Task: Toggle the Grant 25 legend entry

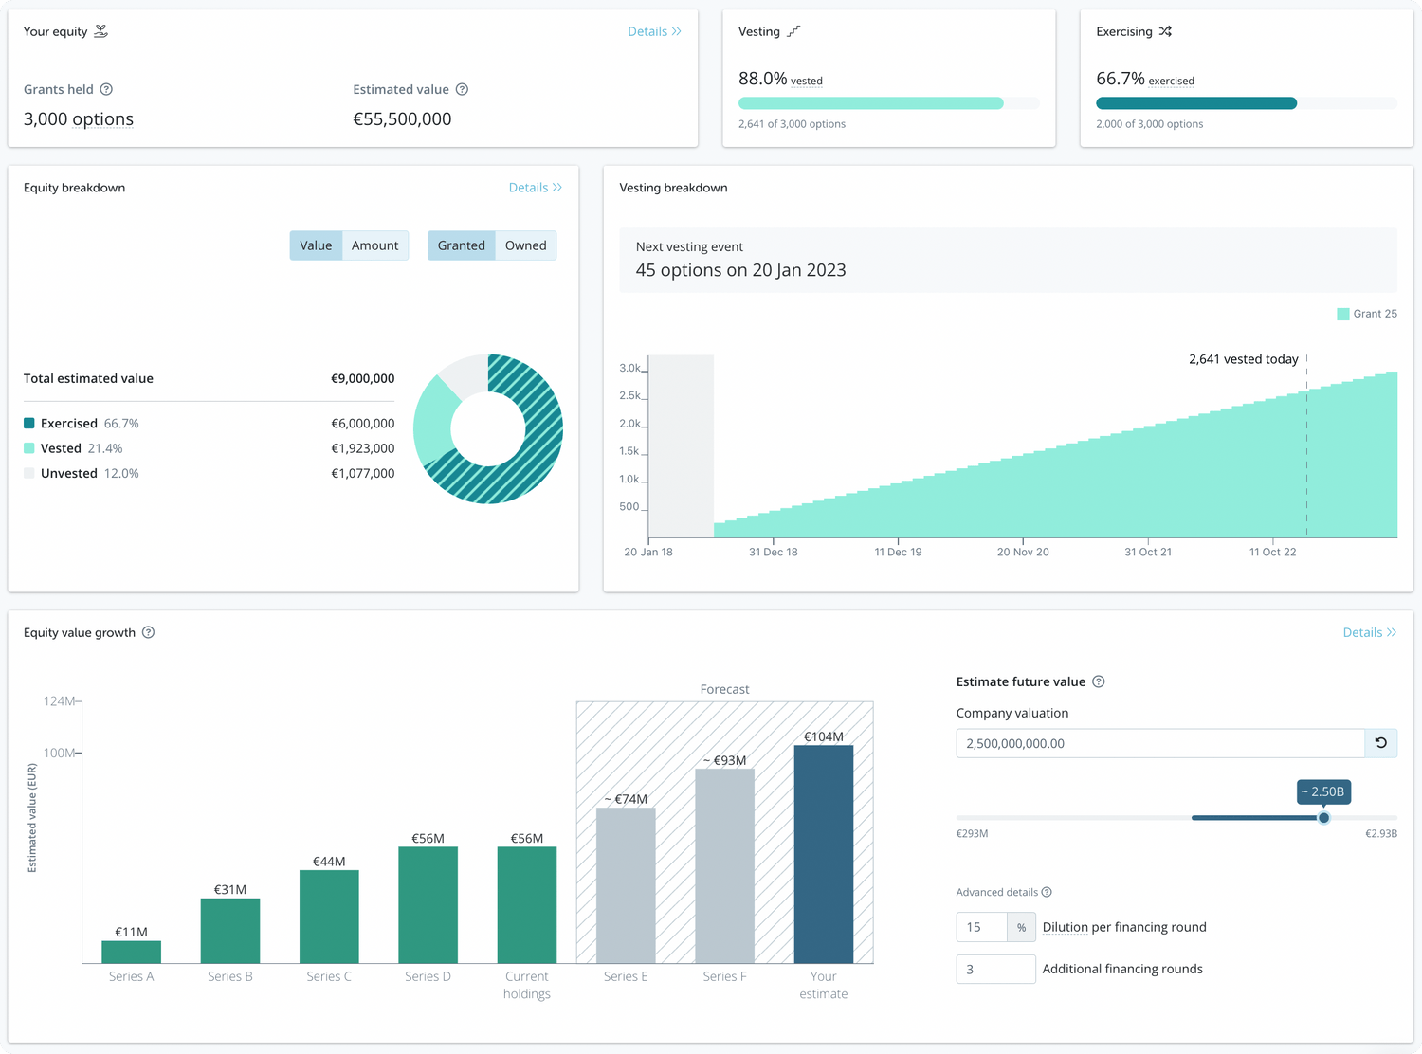Action: coord(1366,314)
